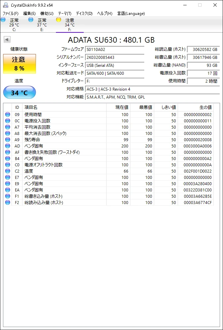
Task: Click the 総書込量 (NAND) value 93 GB
Action: pyautogui.click(x=203, y=65)
